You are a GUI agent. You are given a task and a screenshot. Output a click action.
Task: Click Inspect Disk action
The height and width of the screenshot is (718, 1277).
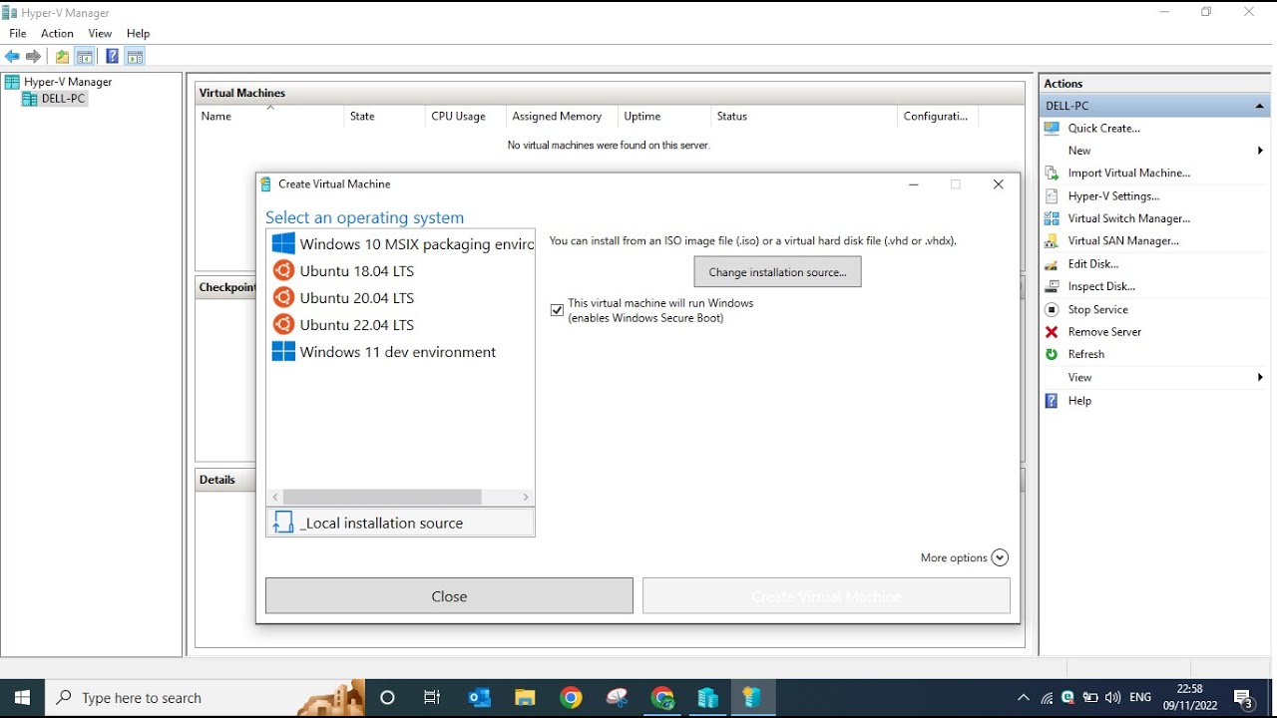pos(1101,286)
